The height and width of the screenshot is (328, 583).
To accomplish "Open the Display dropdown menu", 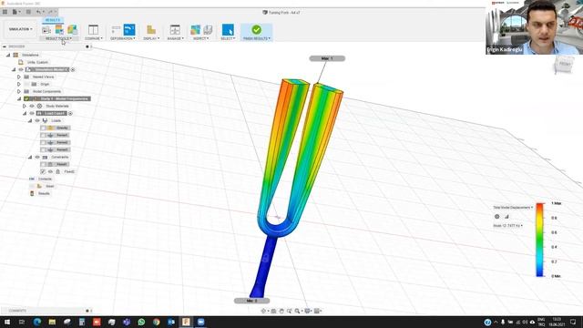I will click(151, 38).
